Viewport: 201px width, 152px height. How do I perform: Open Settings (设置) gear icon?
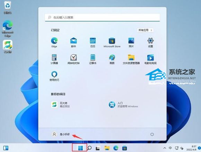(150, 43)
